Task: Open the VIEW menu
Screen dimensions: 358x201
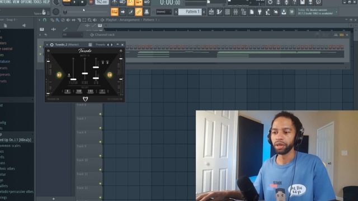Action: click(16, 2)
